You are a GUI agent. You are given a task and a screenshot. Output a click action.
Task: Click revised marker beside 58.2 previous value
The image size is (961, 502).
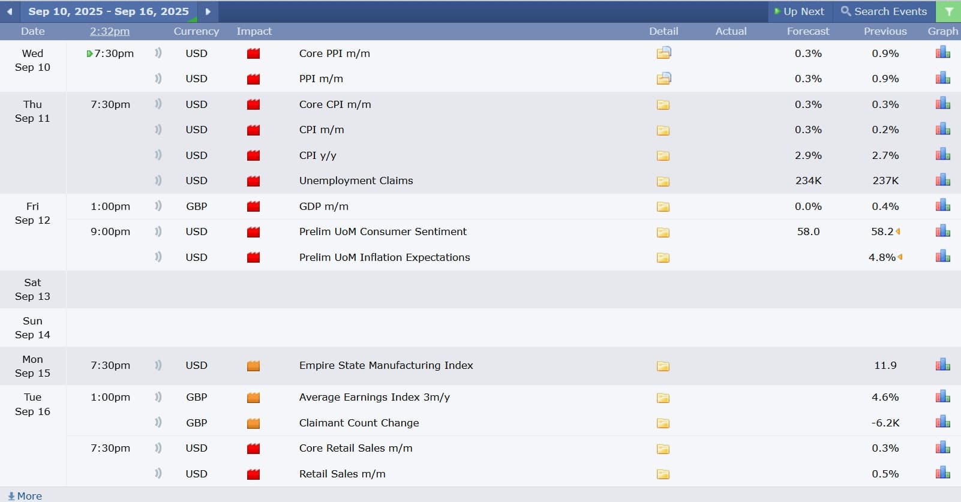898,232
